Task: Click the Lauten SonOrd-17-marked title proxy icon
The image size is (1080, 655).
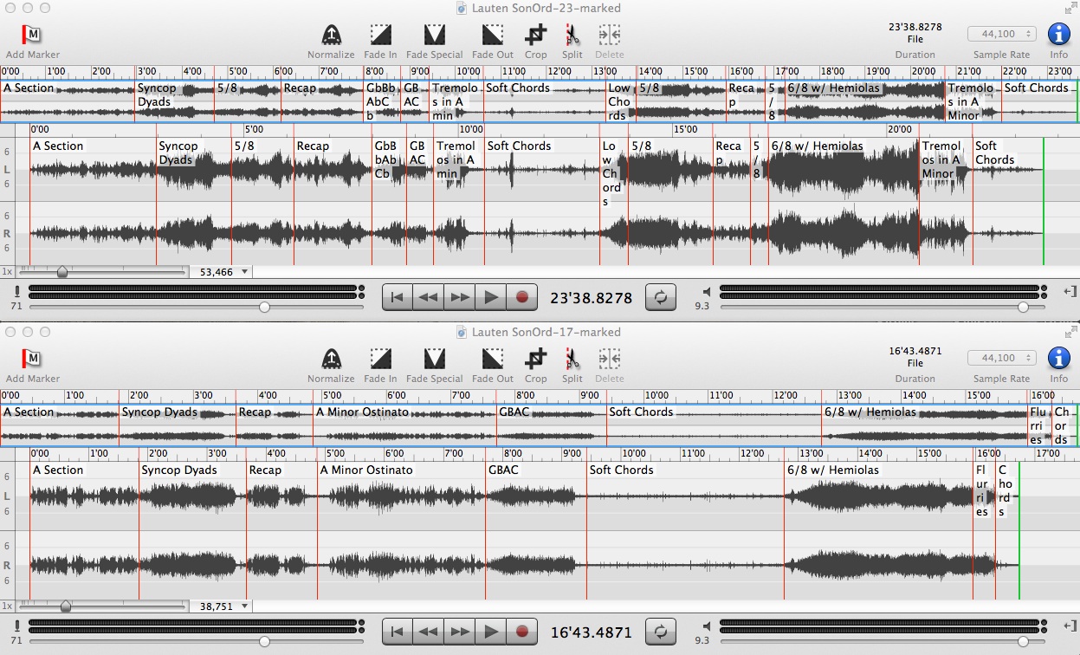Action: pyautogui.click(x=463, y=333)
